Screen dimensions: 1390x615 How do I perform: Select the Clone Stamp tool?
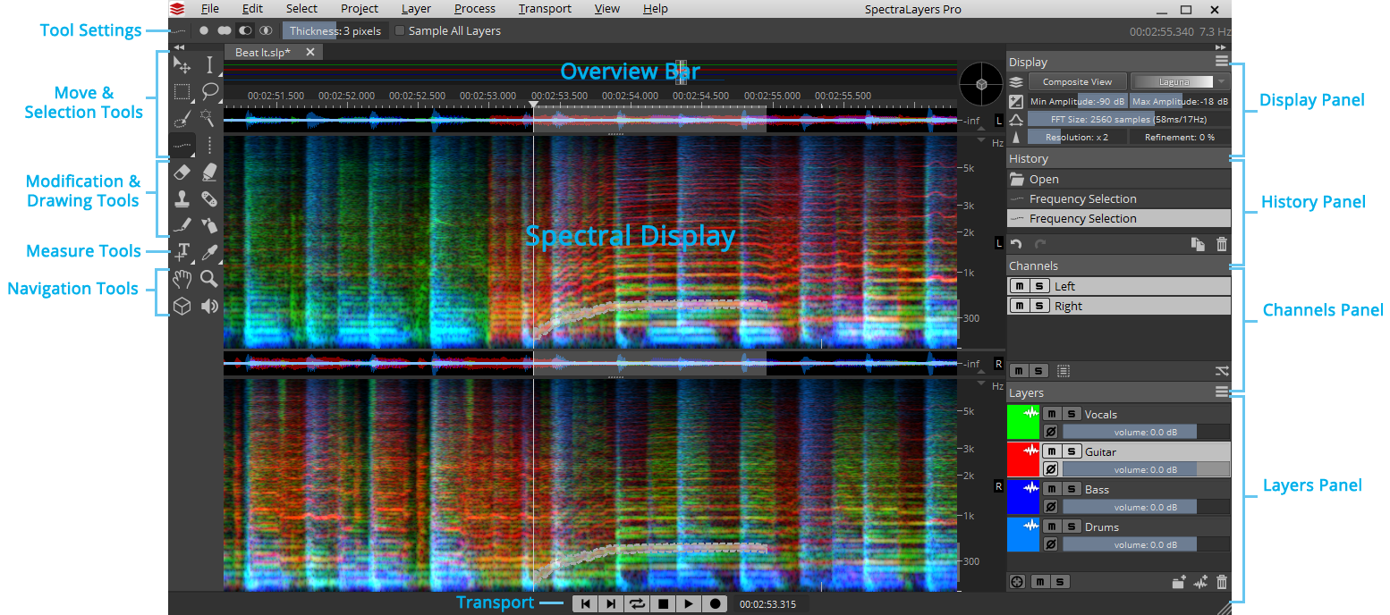(x=182, y=198)
